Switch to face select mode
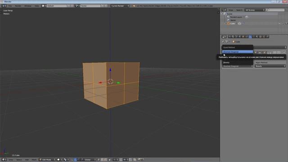Viewport: 288px width, 162px height. (x=105, y=160)
